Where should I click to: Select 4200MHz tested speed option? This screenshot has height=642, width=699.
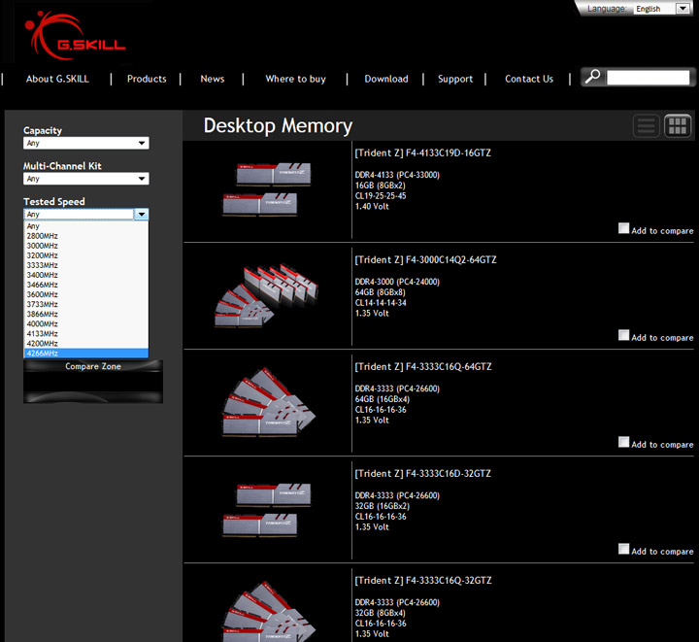click(x=86, y=344)
